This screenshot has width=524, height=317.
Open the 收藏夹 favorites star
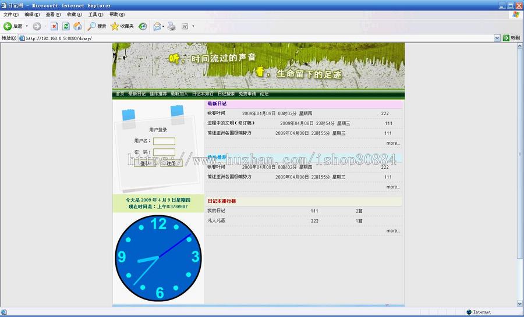point(122,26)
